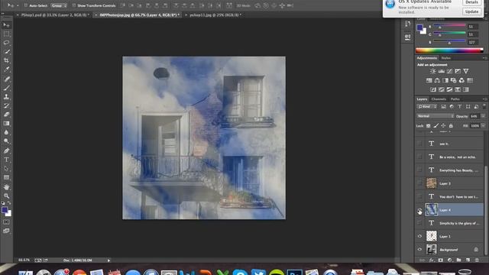489x275 pixels.
Task: Create a new layer group folder
Action: point(458,260)
